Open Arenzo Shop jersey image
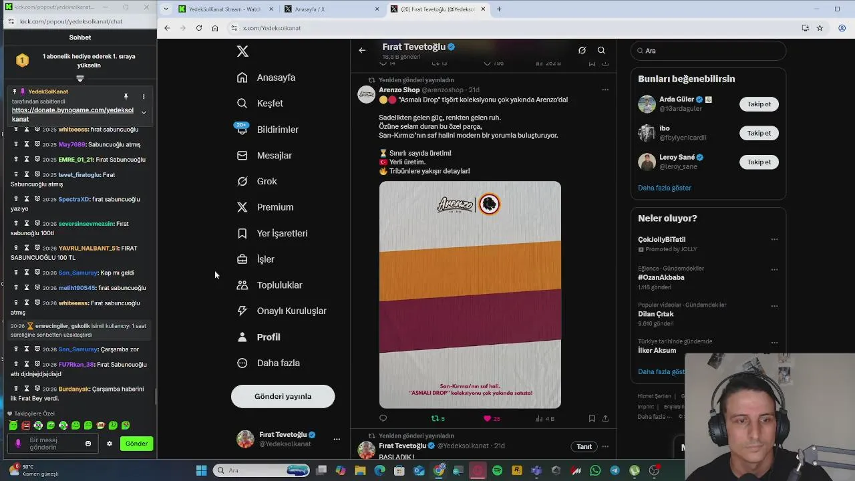The height and width of the screenshot is (481, 855). 470,295
